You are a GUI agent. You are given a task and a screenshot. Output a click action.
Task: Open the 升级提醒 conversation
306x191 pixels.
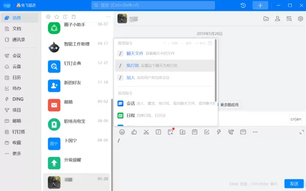click(77, 163)
